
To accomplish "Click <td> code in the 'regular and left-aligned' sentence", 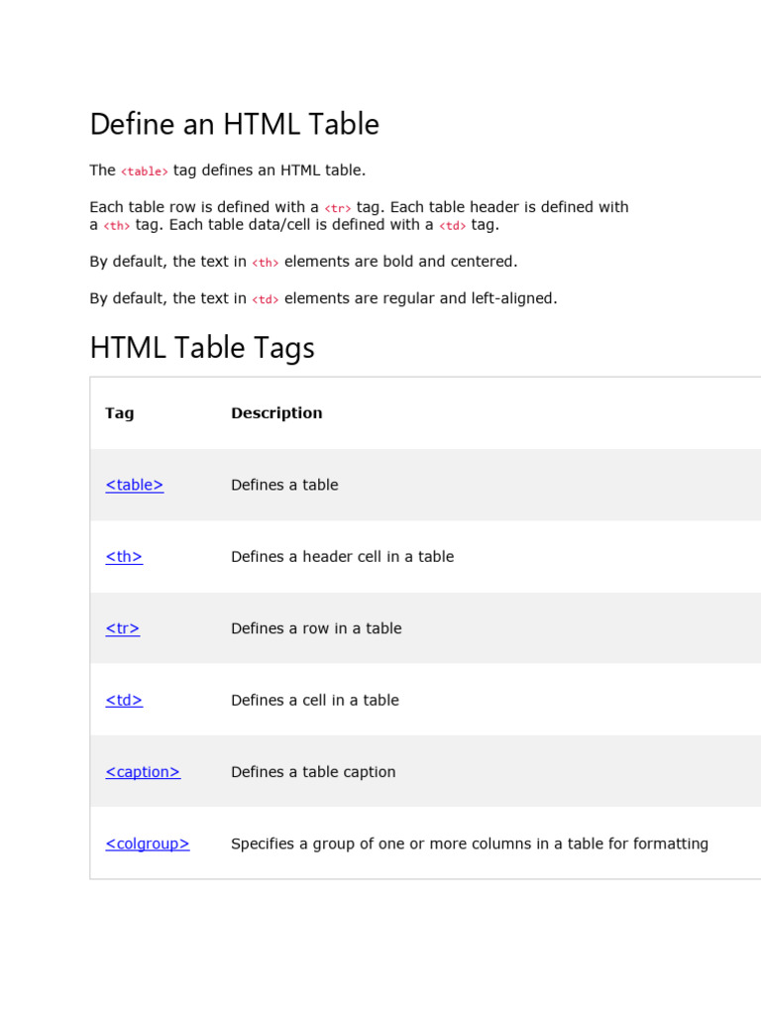I will [266, 299].
